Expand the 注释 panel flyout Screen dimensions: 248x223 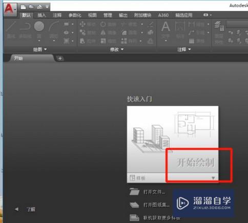184,50
